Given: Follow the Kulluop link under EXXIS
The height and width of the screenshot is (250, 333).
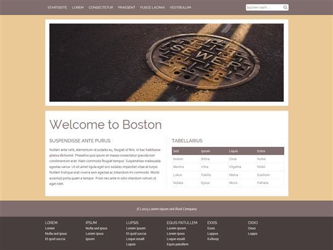Looking at the screenshot, I should click(x=213, y=239).
